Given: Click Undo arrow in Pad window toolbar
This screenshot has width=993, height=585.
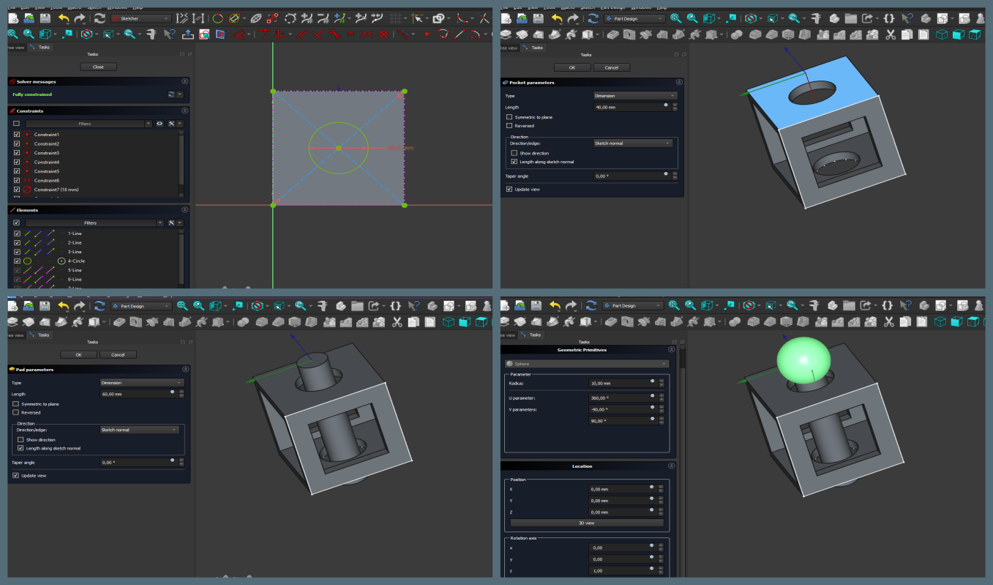Looking at the screenshot, I should tap(64, 305).
